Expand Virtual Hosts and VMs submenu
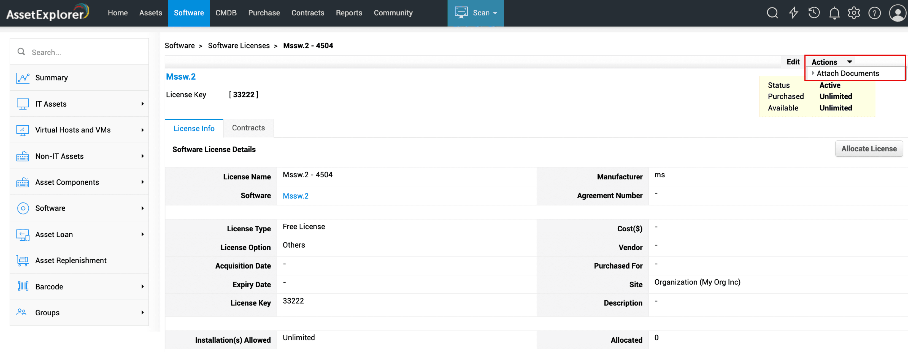Viewport: 908px width, 352px height. [x=142, y=130]
